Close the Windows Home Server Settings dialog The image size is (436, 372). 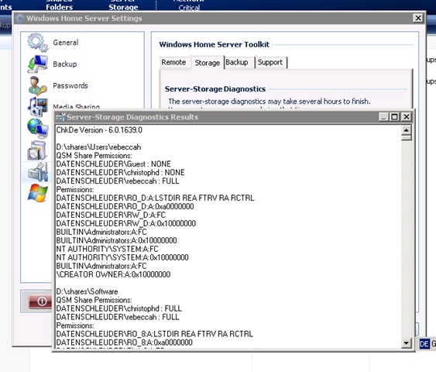tap(418, 18)
